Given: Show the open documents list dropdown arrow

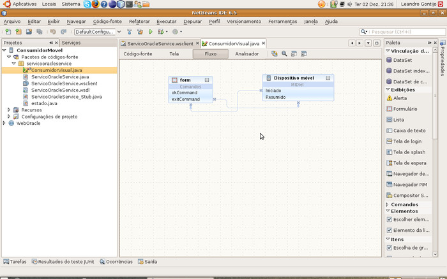Looking at the screenshot, I should (368, 43).
